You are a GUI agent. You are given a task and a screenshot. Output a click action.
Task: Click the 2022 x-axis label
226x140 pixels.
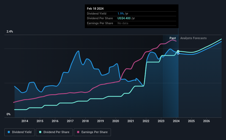[x=146, y=121]
